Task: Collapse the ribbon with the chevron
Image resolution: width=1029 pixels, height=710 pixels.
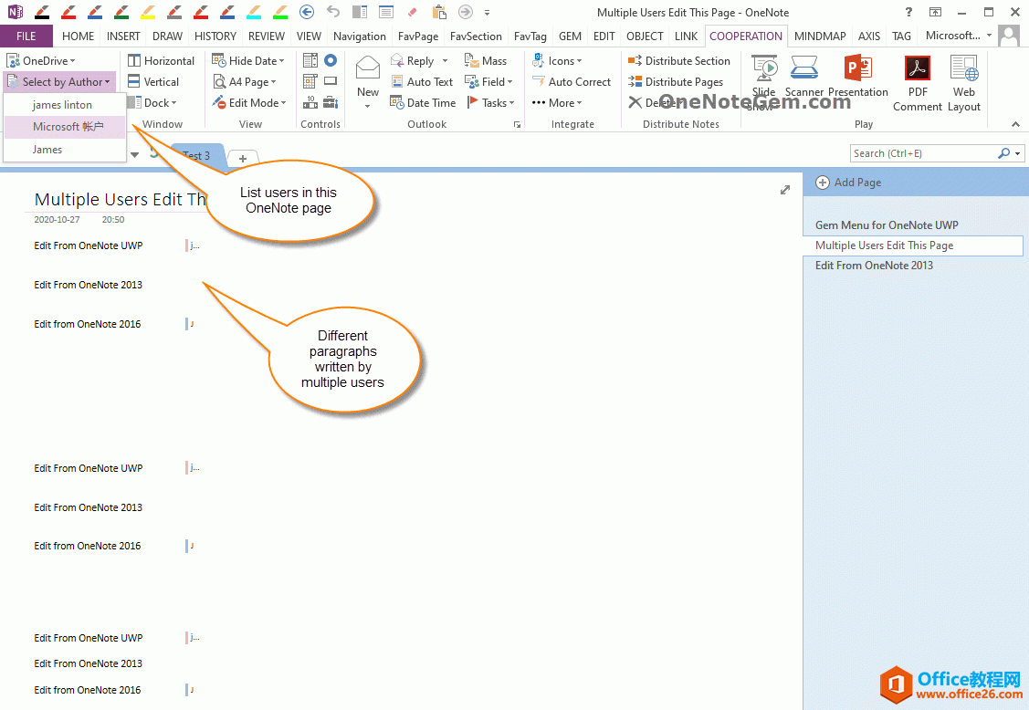Action: (1015, 124)
